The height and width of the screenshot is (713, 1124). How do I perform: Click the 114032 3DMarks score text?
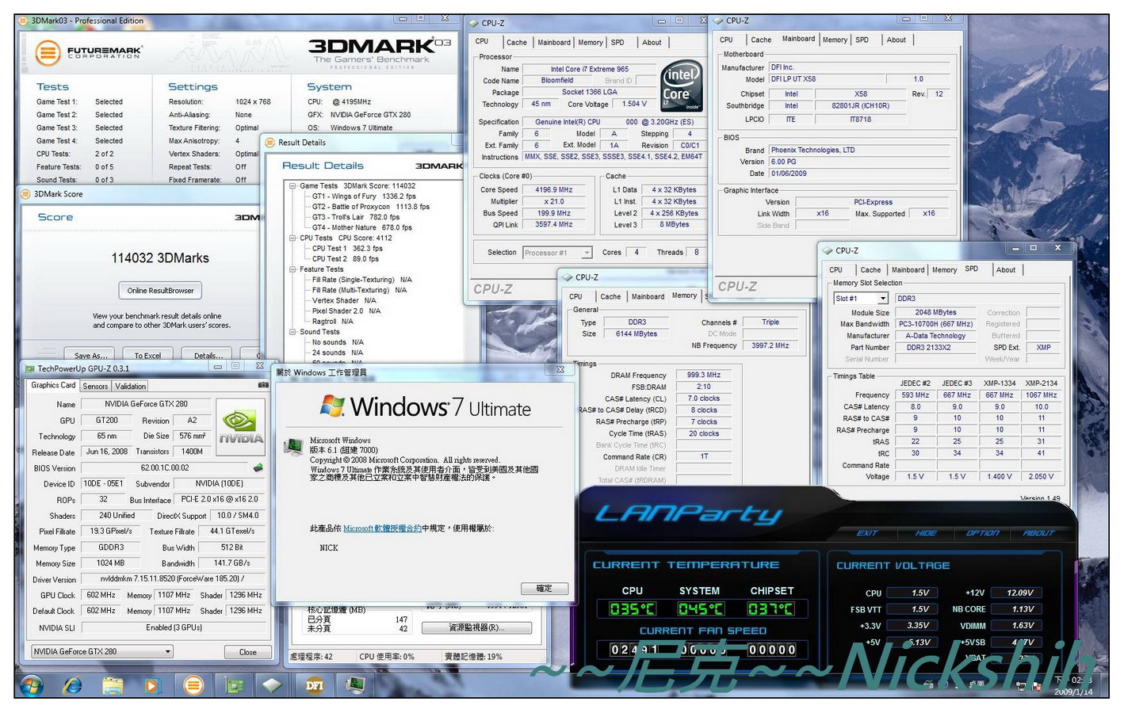click(160, 258)
